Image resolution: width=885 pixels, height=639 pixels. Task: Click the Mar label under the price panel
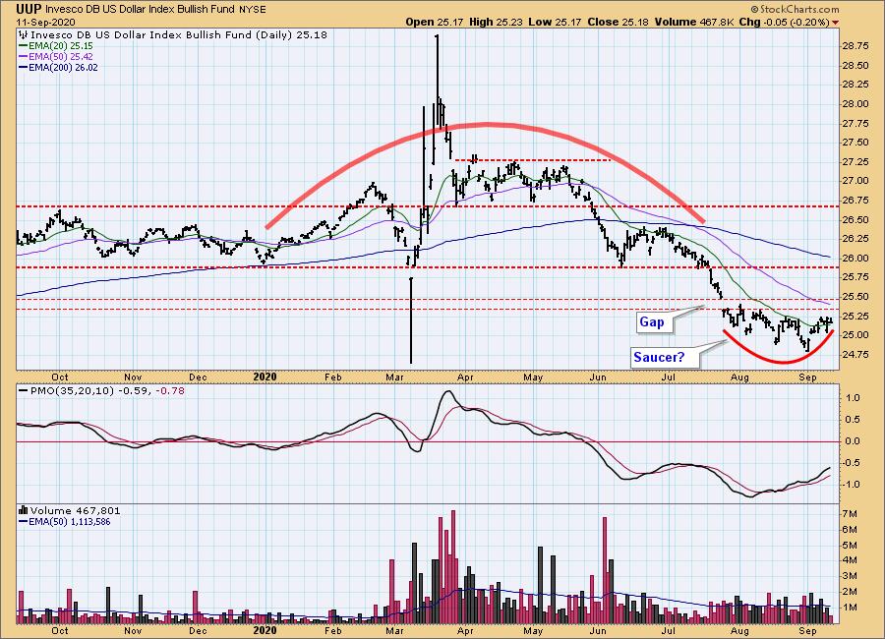coord(394,378)
